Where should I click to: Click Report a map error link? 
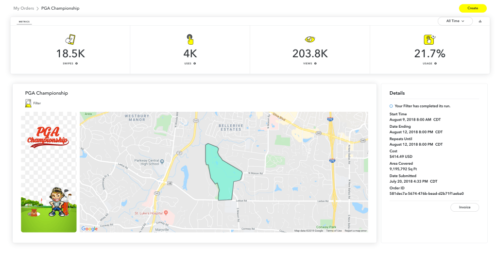356,231
